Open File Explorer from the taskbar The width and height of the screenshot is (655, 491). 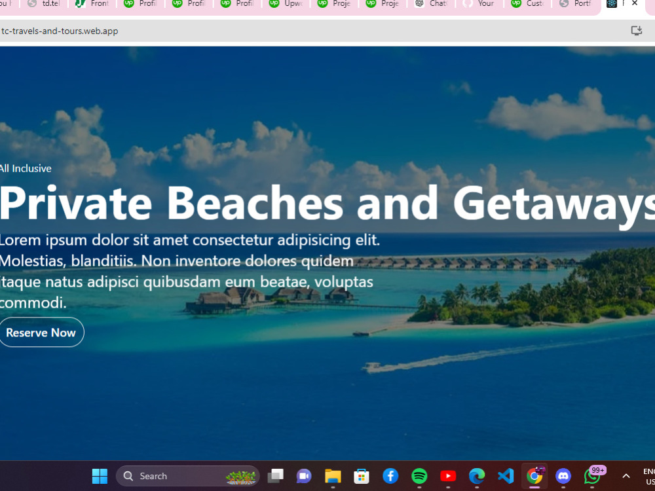click(333, 476)
